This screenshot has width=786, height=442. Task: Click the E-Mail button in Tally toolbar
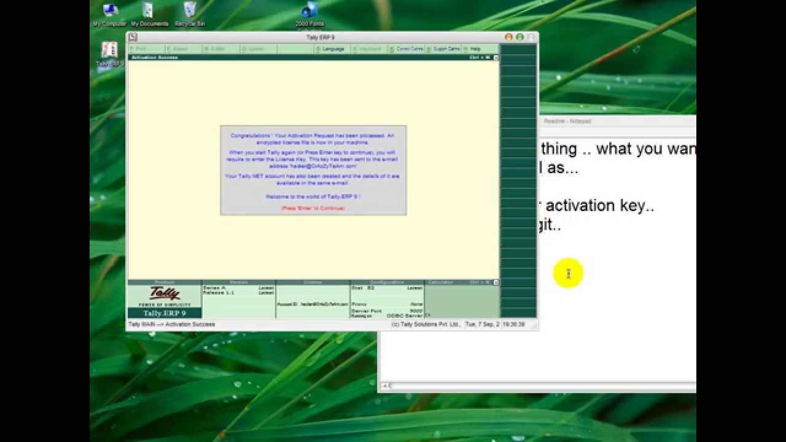click(x=221, y=48)
